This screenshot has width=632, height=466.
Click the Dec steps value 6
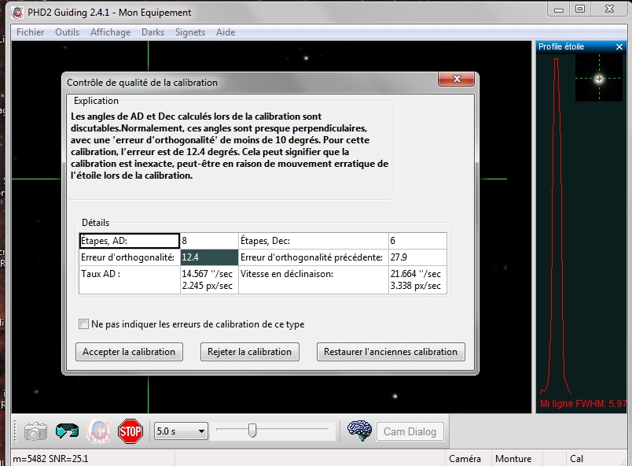point(417,241)
